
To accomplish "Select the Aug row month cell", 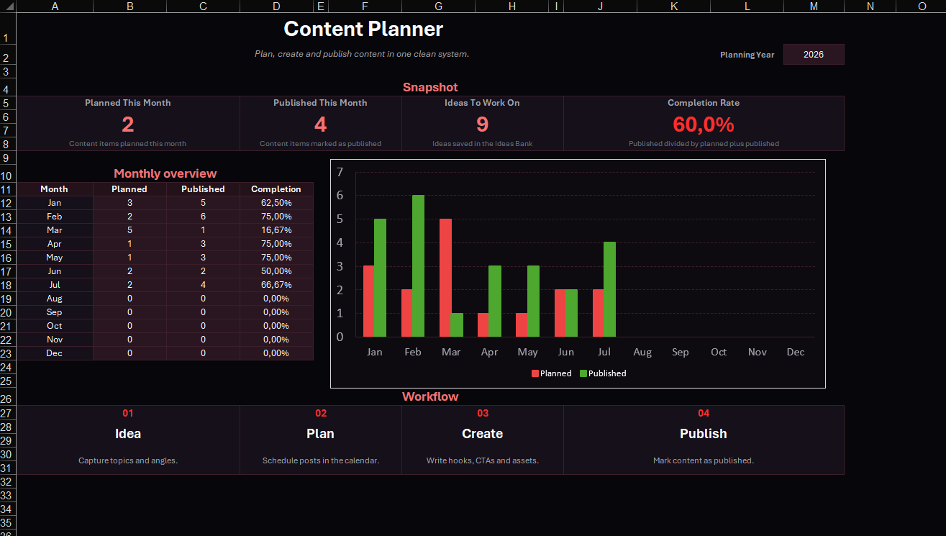I will pos(55,299).
